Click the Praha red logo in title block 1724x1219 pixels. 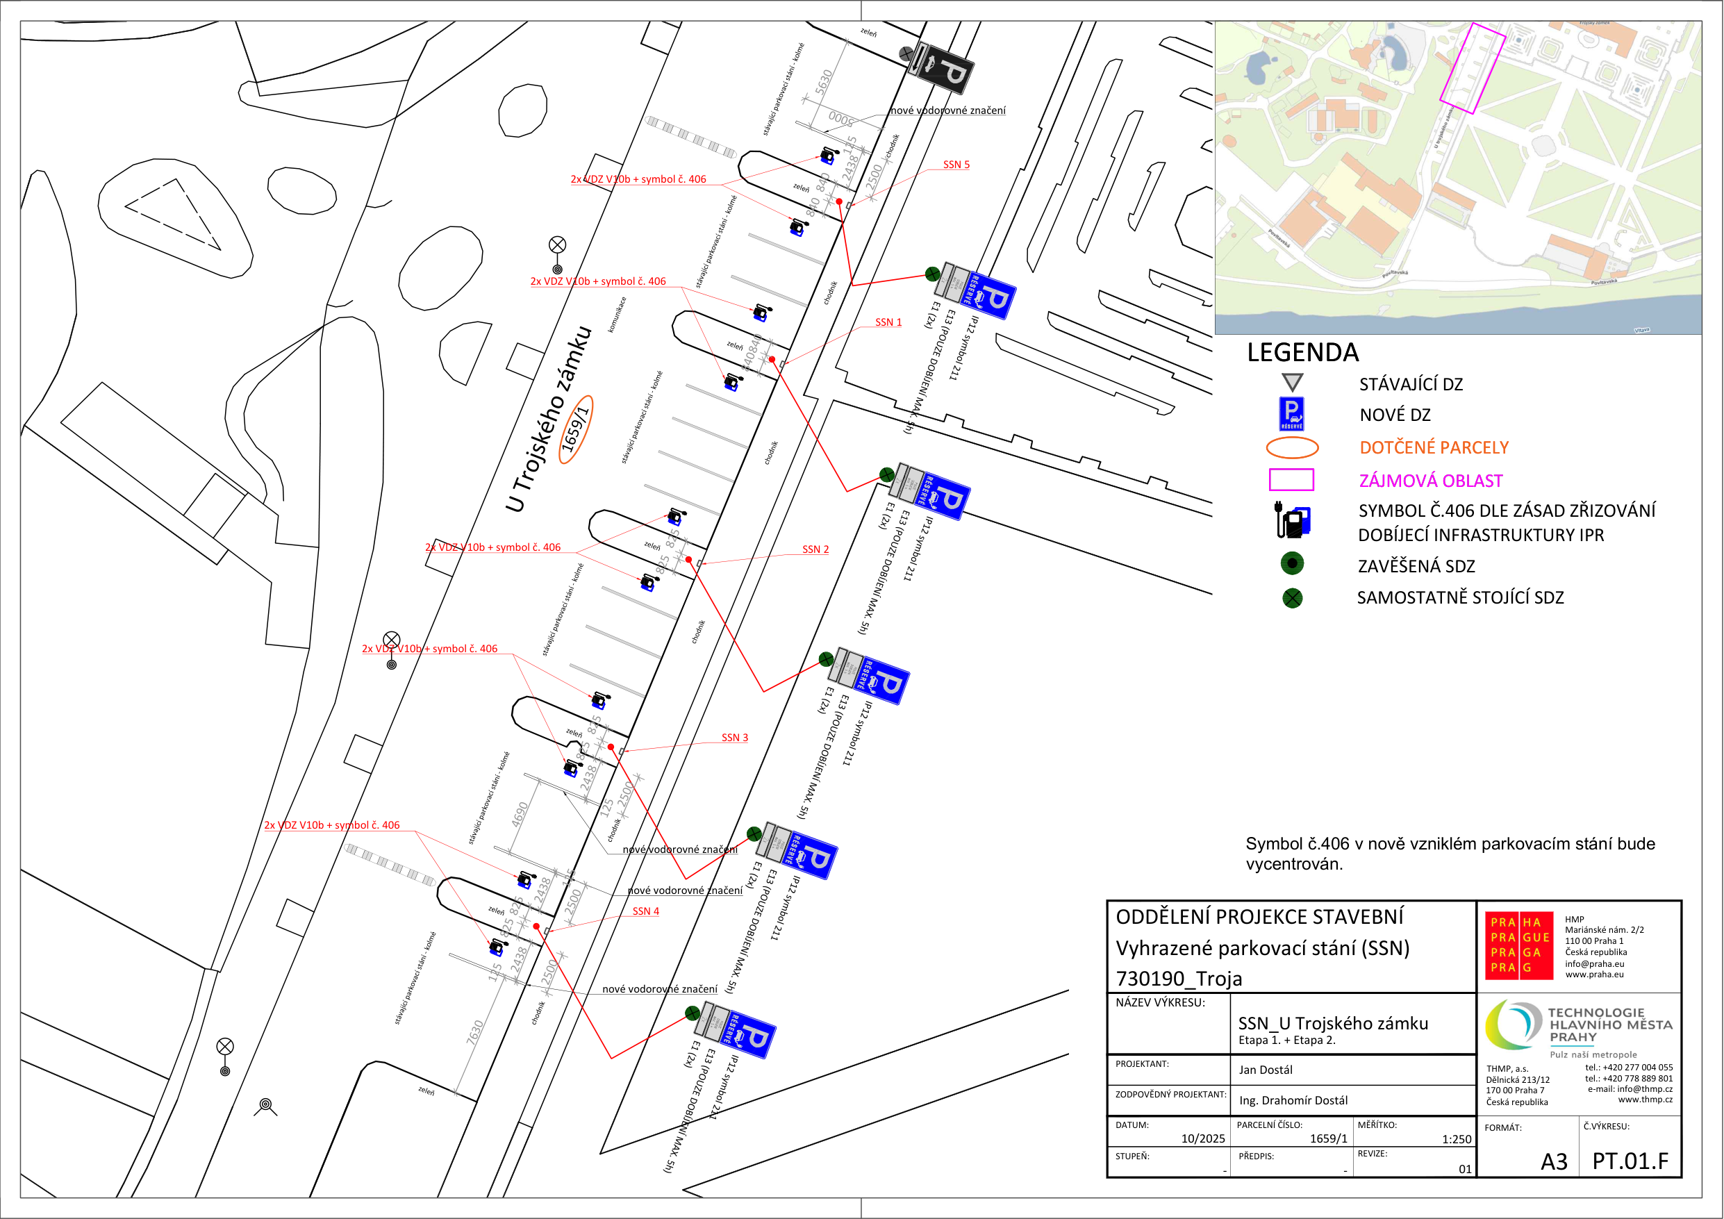pyautogui.click(x=1520, y=945)
